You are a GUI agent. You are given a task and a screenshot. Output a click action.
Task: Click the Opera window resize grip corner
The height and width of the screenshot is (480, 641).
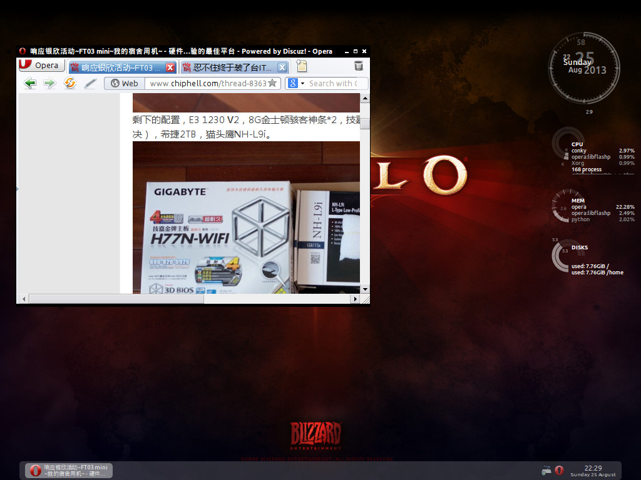point(365,299)
